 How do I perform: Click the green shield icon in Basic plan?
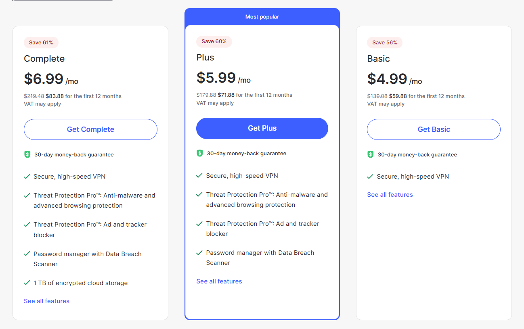(370, 154)
